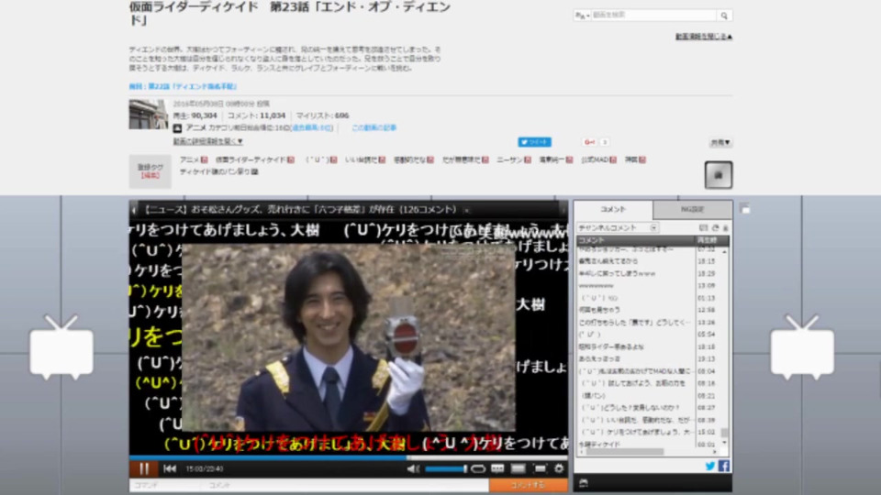Image resolution: width=881 pixels, height=495 pixels.
Task: Sort by the コメント column header
Action: [x=635, y=240]
